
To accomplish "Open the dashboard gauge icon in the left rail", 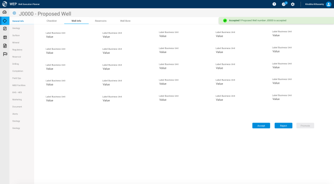I will 5,12.
